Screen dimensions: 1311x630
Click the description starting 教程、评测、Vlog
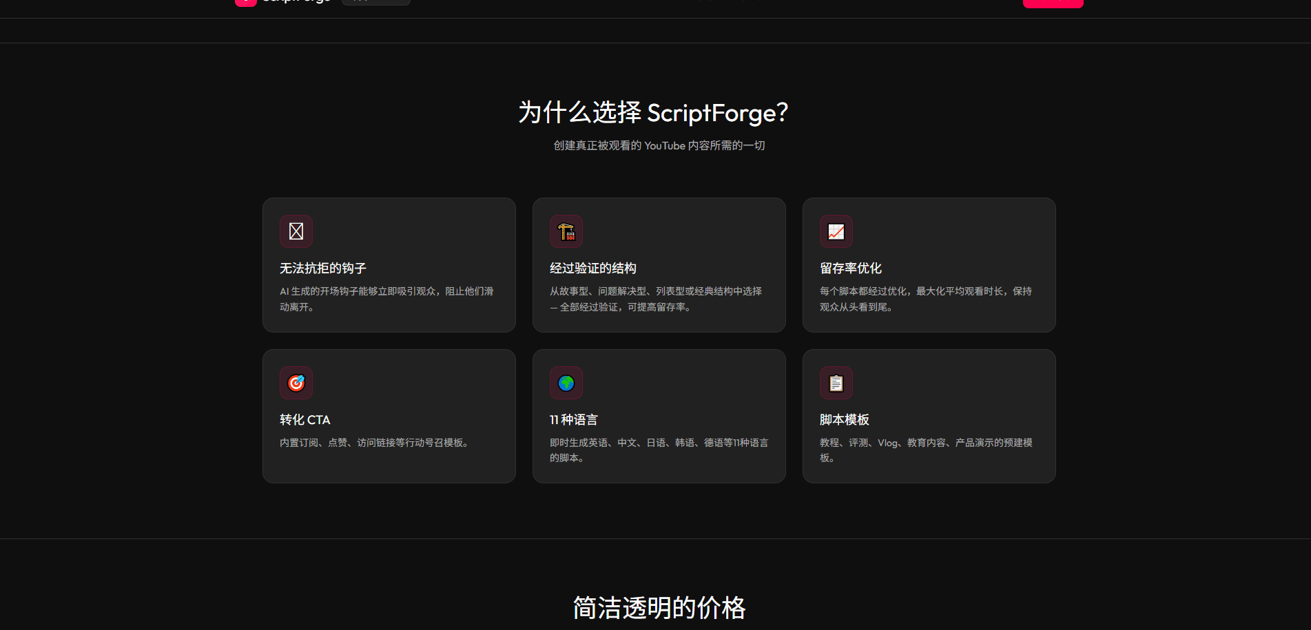926,450
